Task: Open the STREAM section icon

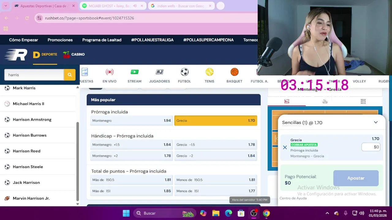Action: click(134, 72)
